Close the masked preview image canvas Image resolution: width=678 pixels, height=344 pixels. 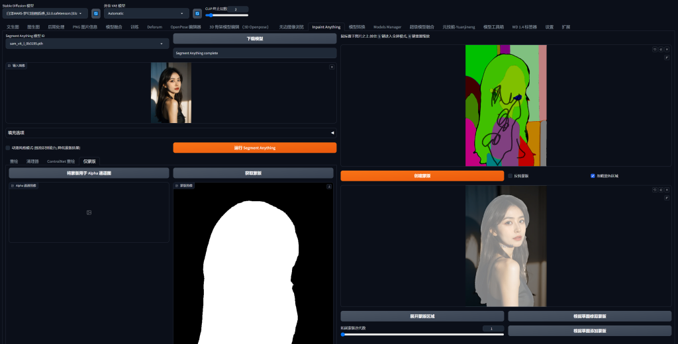666,189
